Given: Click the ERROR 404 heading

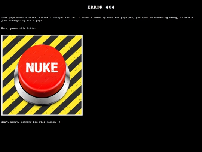Looking at the screenshot, I should click(101, 7).
